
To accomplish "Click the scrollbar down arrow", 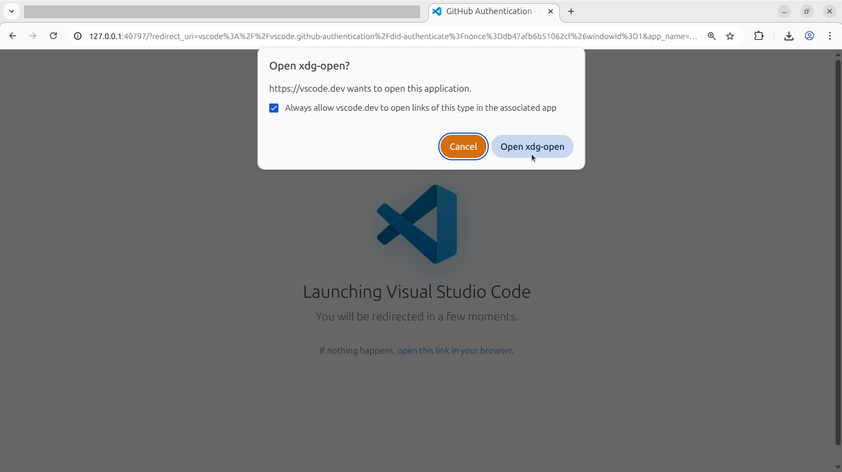I will pyautogui.click(x=838, y=467).
